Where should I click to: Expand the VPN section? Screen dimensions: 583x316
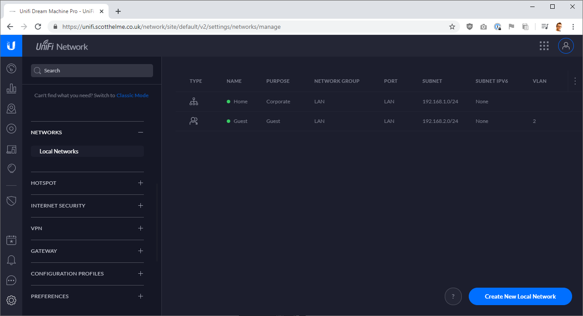[x=140, y=228]
